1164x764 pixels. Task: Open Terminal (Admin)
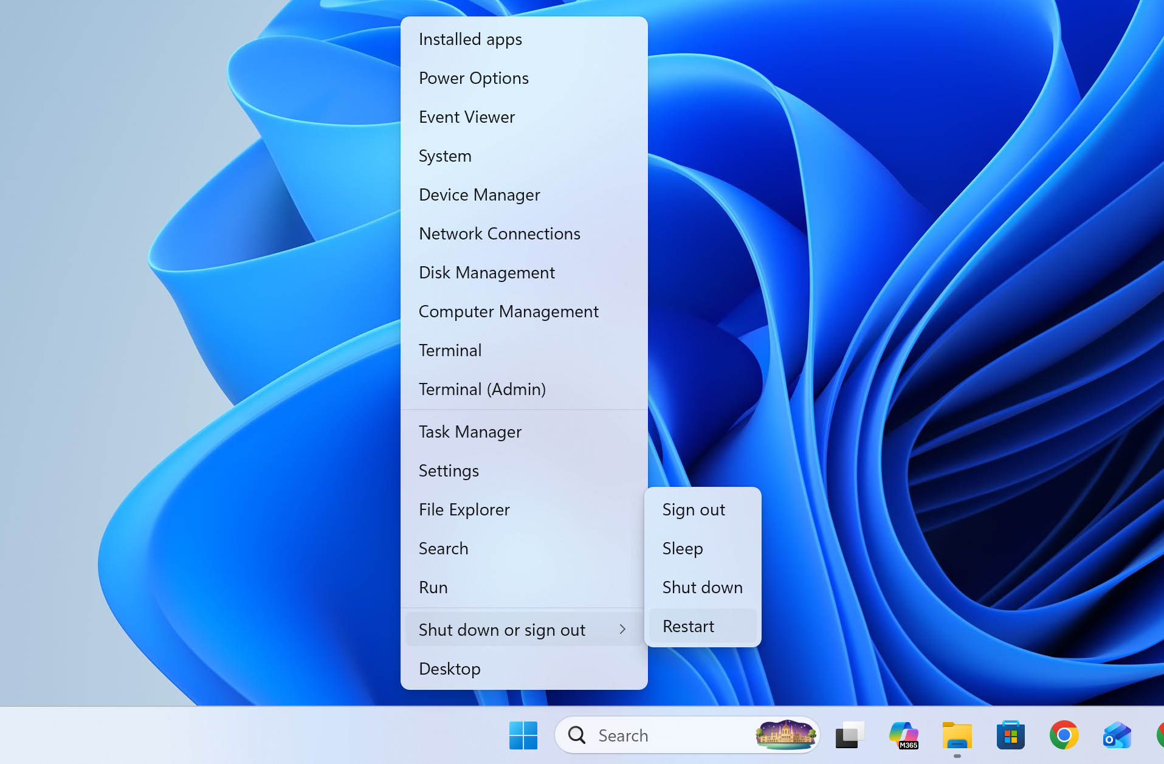(x=482, y=389)
